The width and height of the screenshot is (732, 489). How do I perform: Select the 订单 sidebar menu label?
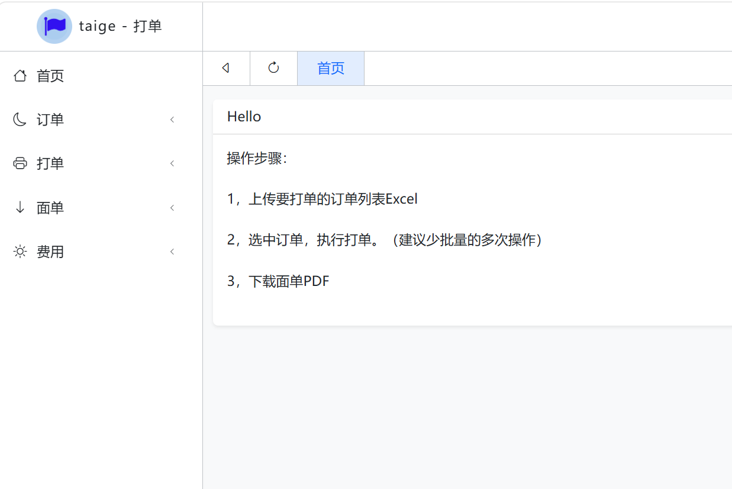tap(50, 120)
